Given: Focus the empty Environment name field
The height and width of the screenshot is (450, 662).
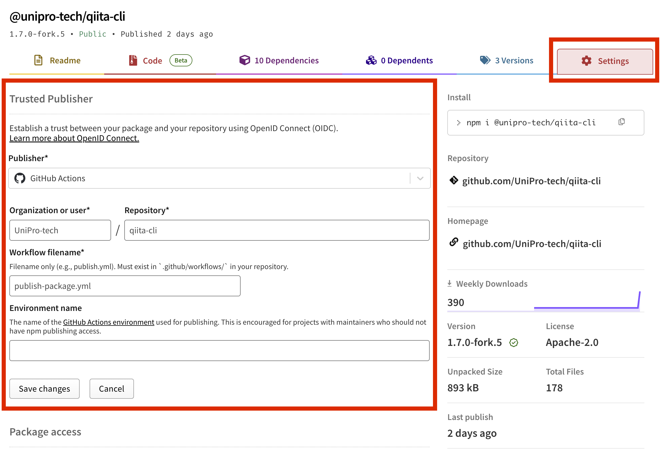Looking at the screenshot, I should point(219,351).
